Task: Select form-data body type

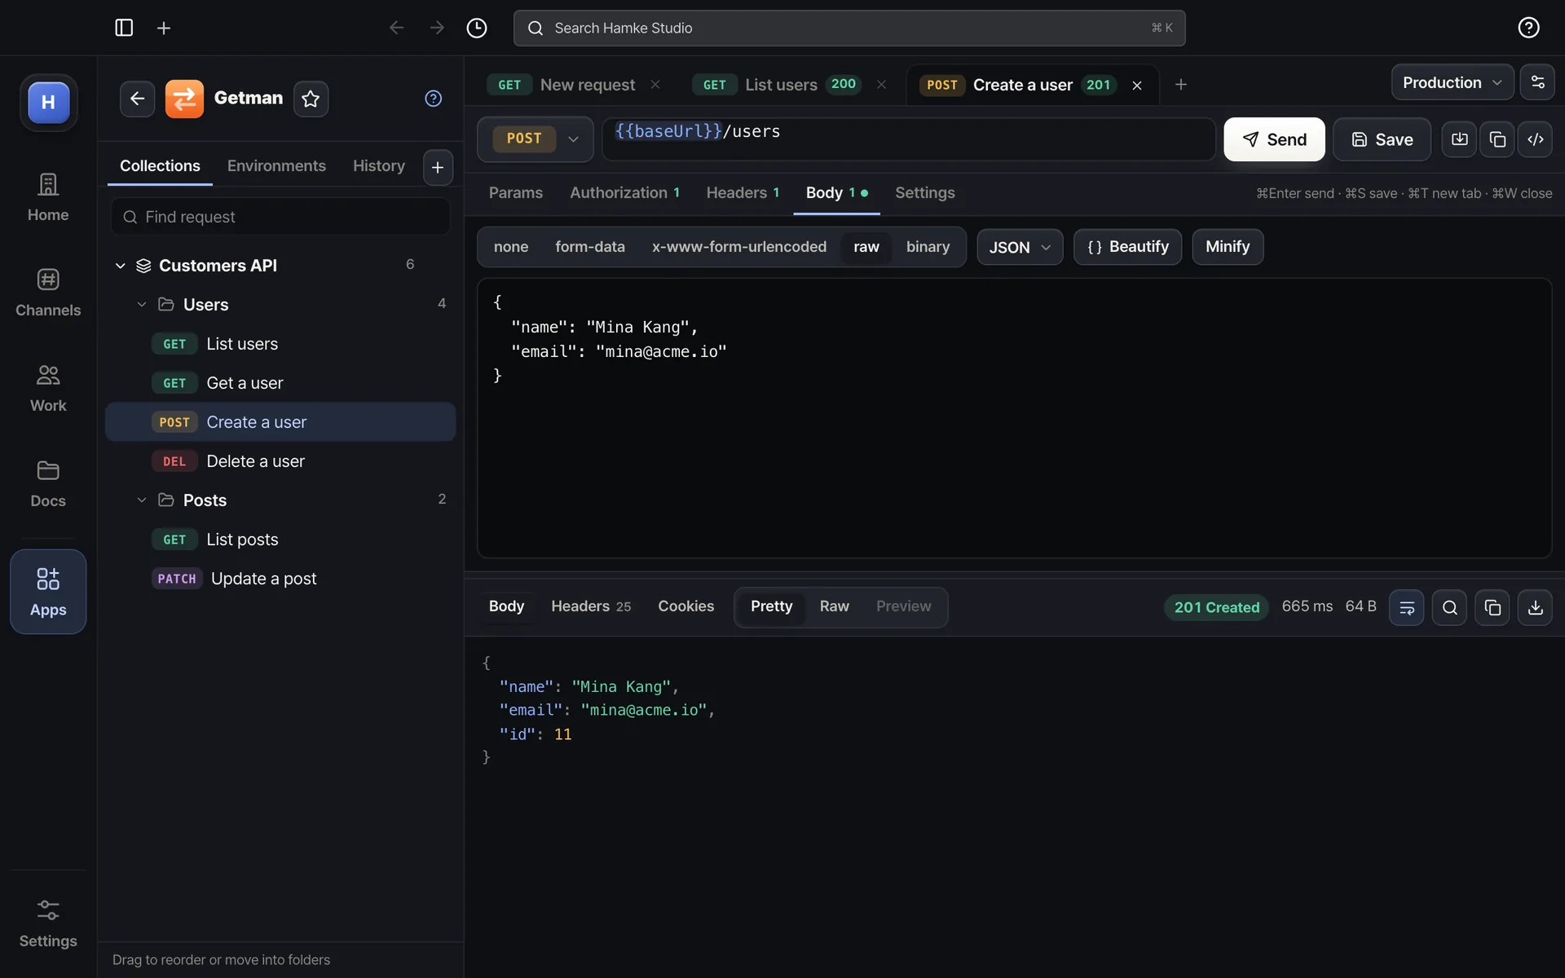Action: [x=590, y=247]
